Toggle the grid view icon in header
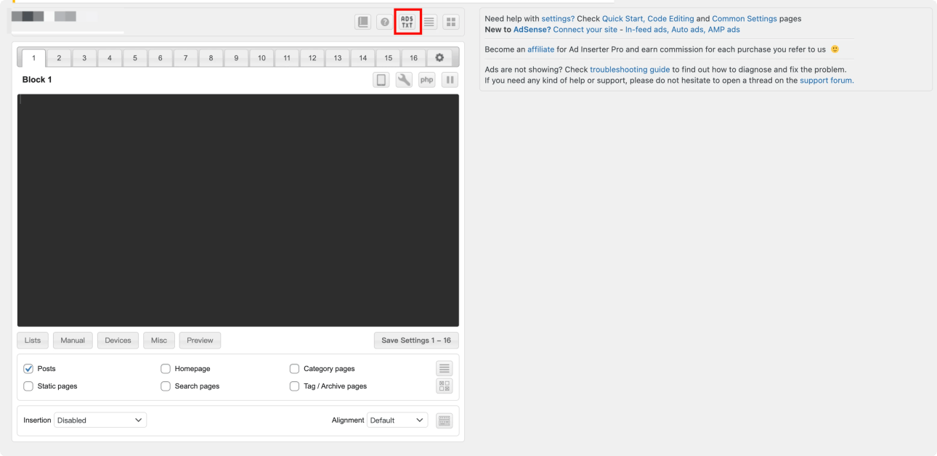 451,23
